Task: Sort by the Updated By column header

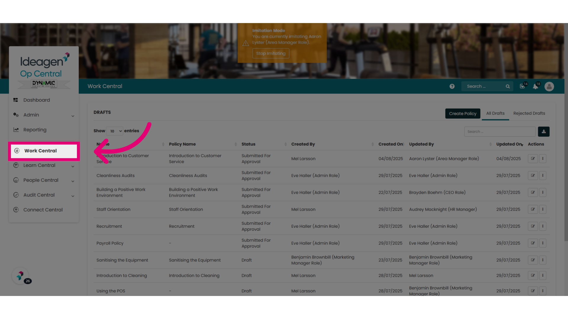Action: [421, 144]
